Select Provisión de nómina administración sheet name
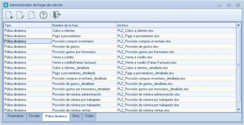This screenshot has width=244, height=125. (x=76, y=94)
